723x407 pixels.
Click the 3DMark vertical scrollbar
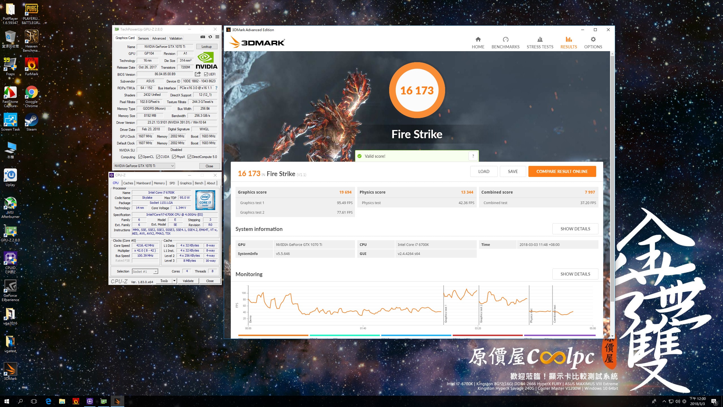point(612,178)
